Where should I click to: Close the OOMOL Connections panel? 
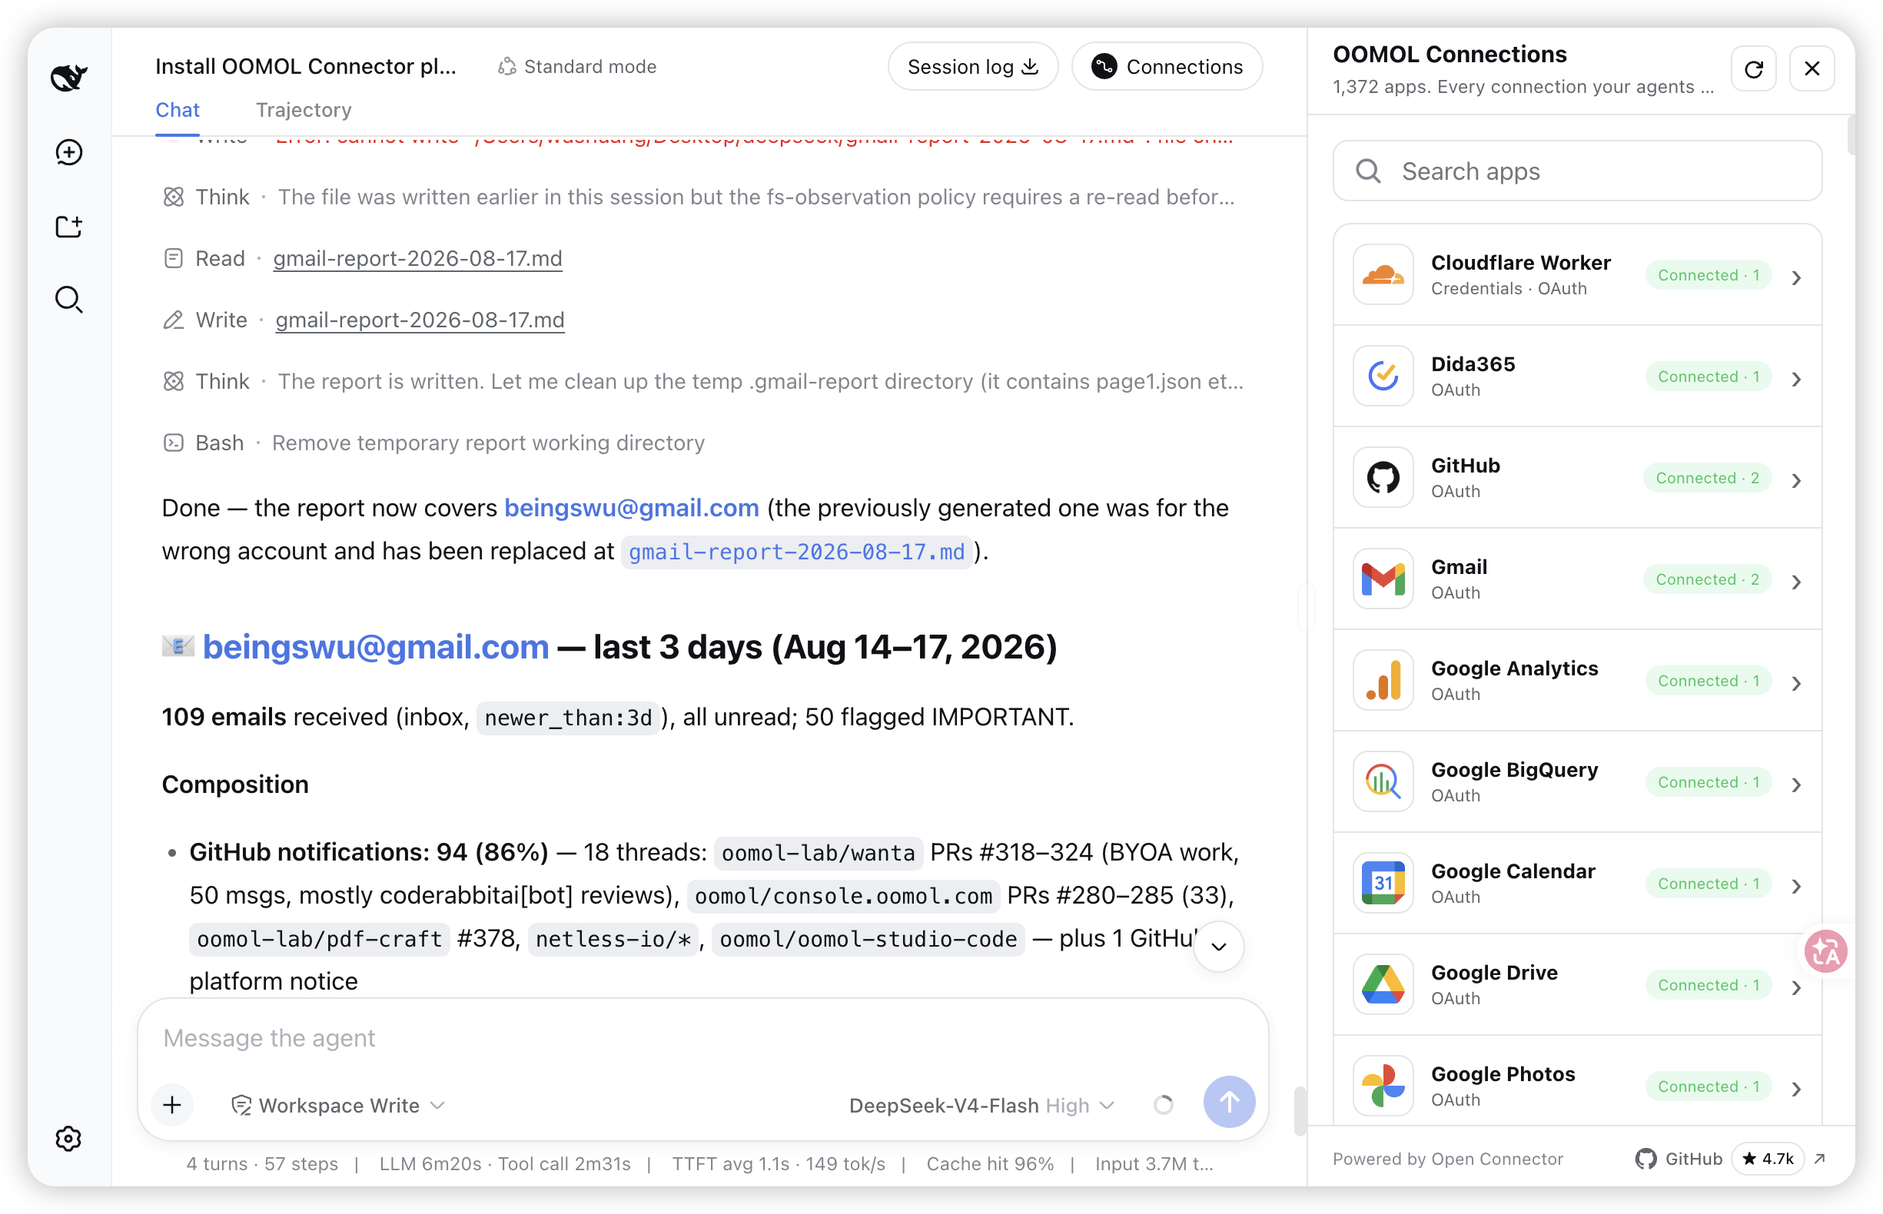tap(1812, 69)
